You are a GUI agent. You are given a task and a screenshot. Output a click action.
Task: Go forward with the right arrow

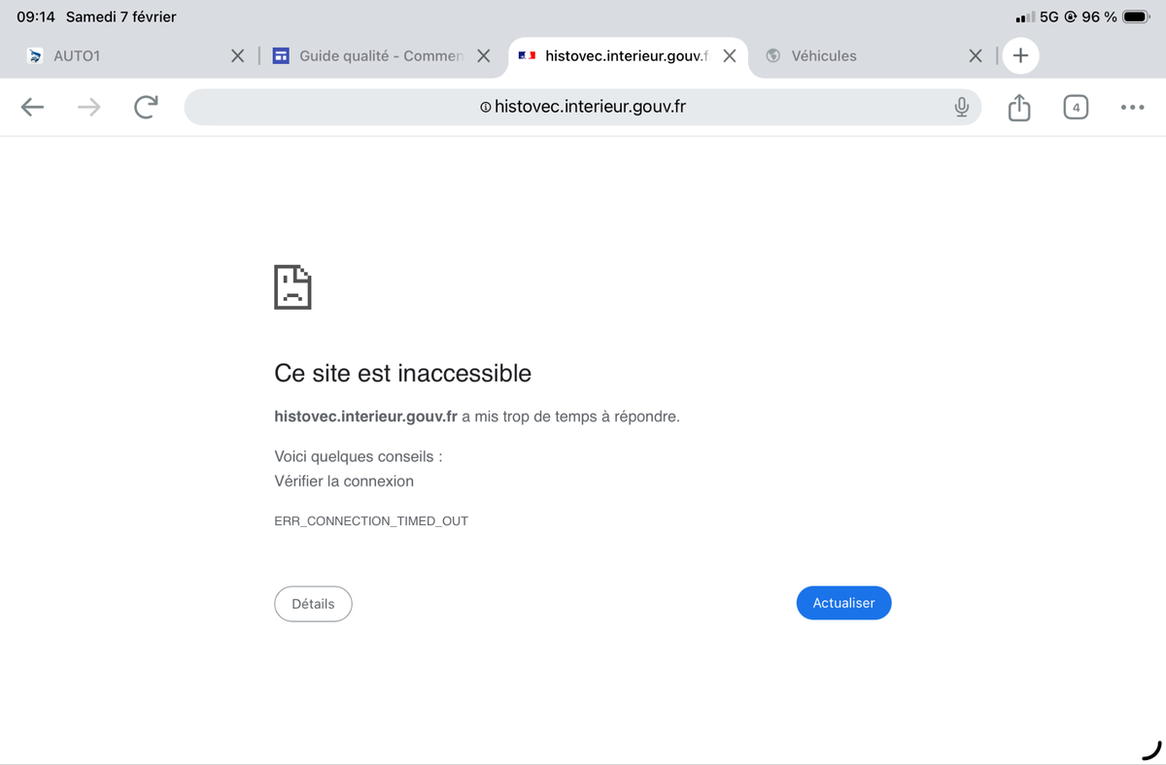coord(88,107)
